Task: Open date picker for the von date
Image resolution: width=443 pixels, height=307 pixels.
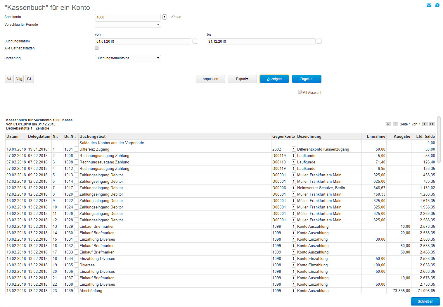Action: (195, 42)
